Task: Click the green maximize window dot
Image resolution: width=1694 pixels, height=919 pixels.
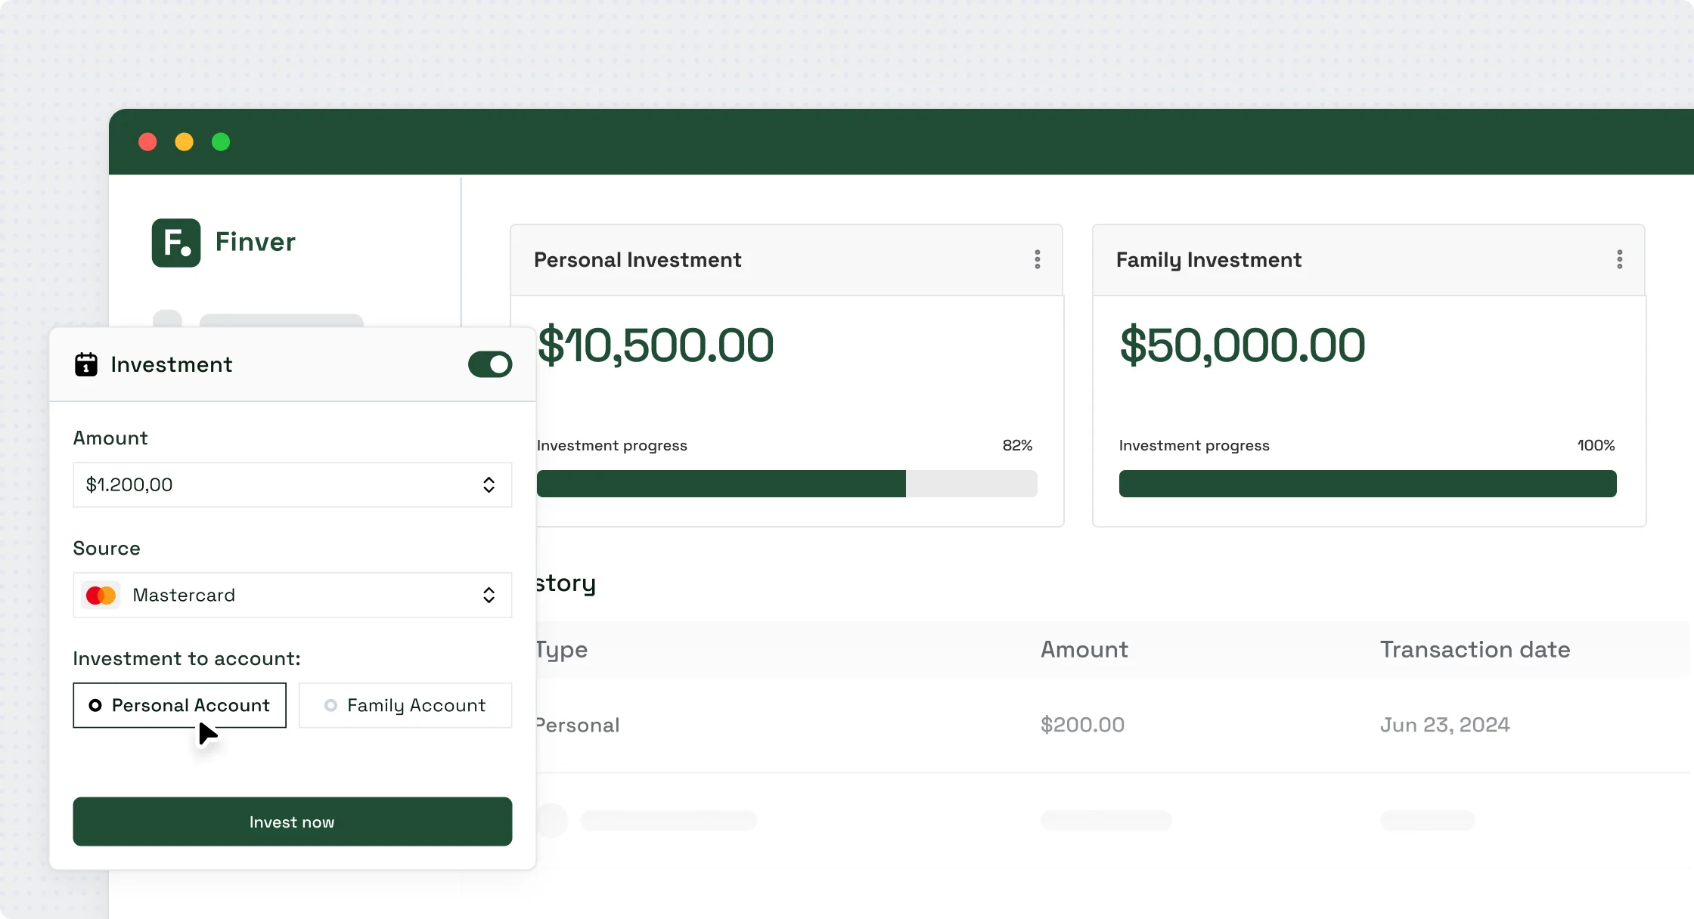Action: 221,142
